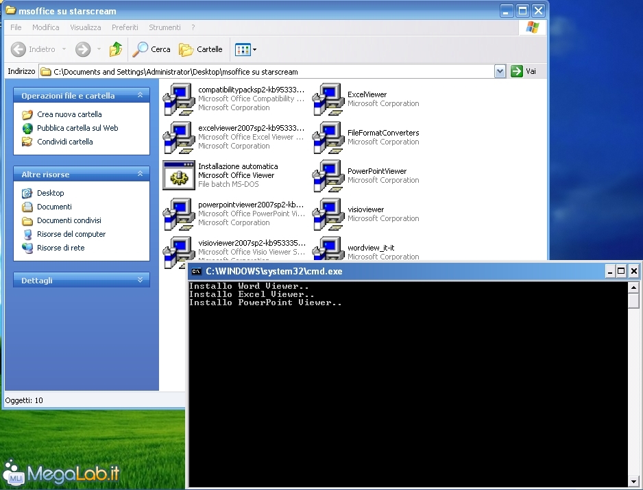Maximize the cmd.exe window

pos(621,271)
